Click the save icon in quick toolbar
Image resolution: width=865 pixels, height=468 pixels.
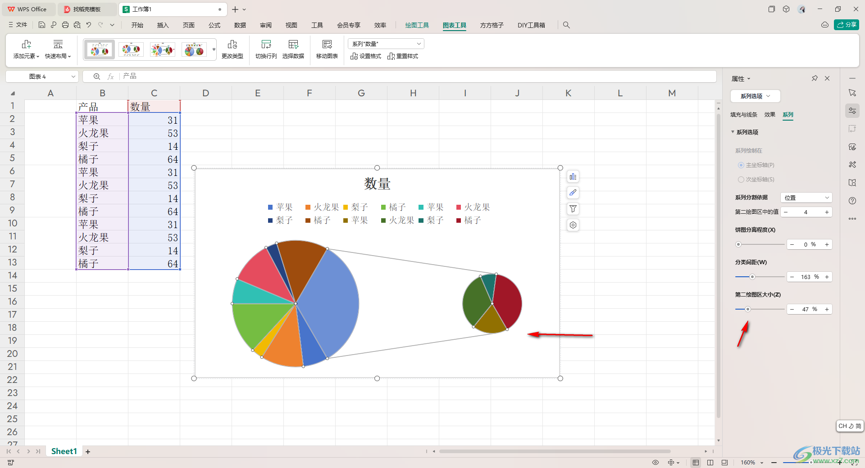pos(42,25)
